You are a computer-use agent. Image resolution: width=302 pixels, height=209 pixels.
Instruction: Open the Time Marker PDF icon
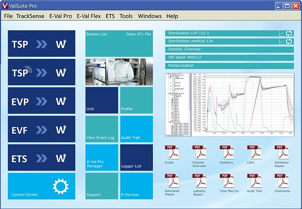click(x=227, y=181)
